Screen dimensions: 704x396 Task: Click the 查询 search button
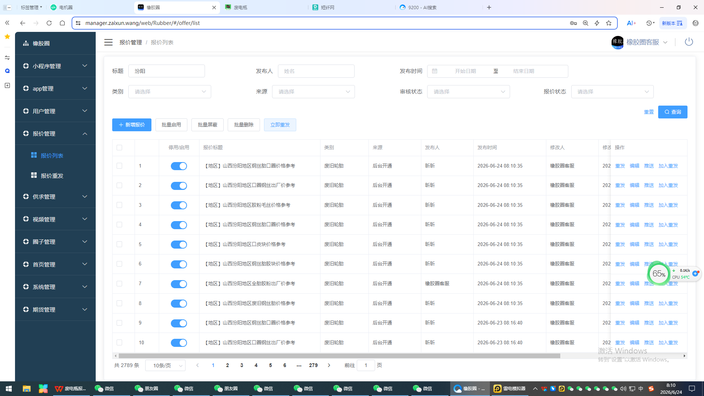pyautogui.click(x=672, y=112)
